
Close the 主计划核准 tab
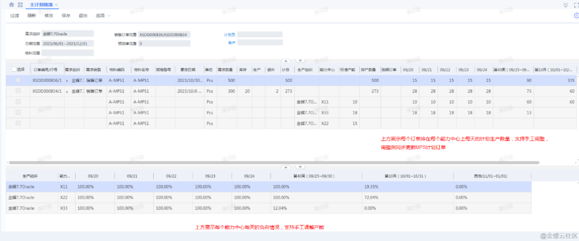click(x=56, y=5)
